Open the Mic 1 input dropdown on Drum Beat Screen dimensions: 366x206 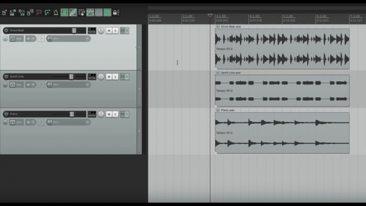point(69,39)
